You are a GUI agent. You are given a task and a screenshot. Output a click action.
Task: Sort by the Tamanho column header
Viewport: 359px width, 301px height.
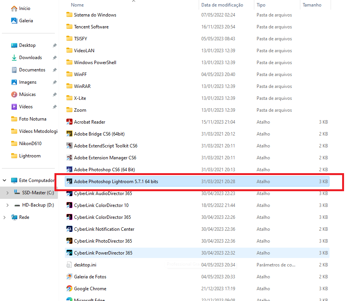[312, 5]
